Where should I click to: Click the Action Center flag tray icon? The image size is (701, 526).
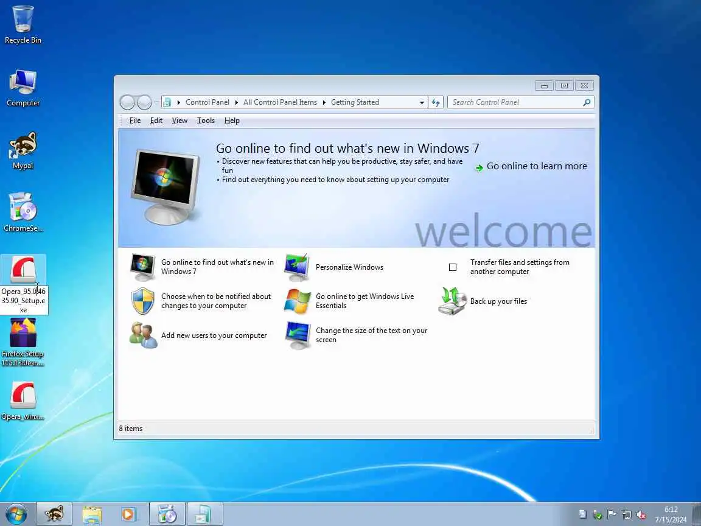click(612, 514)
